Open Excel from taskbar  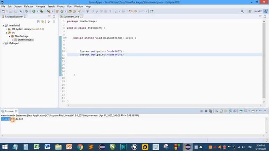[37, 147]
